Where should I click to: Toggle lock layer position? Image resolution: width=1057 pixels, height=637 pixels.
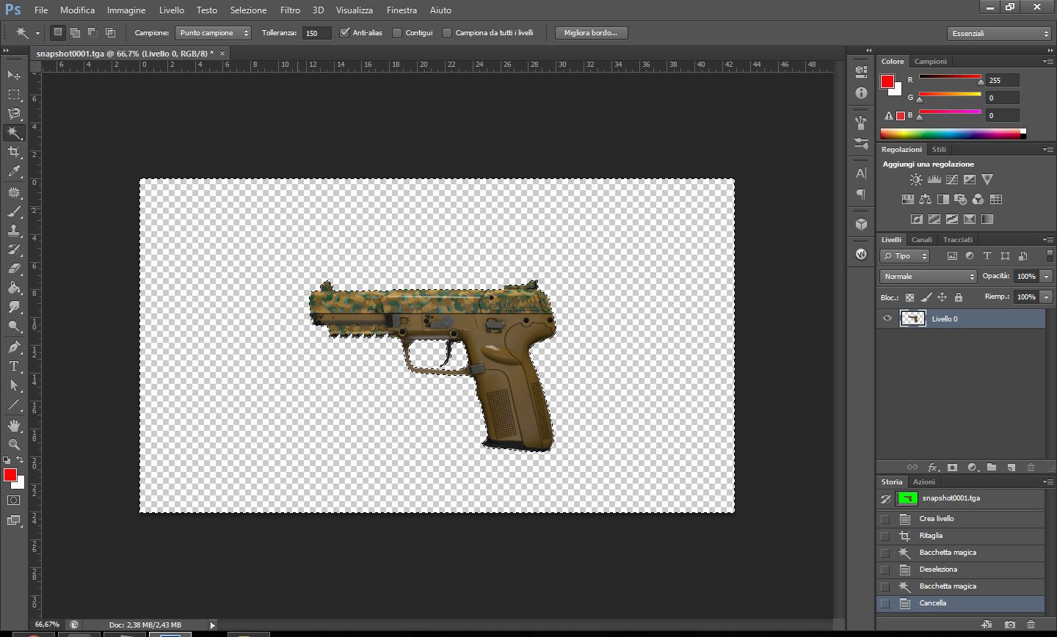click(942, 297)
